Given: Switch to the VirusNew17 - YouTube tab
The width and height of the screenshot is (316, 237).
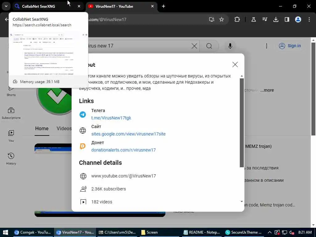Looking at the screenshot, I should pos(122,6).
